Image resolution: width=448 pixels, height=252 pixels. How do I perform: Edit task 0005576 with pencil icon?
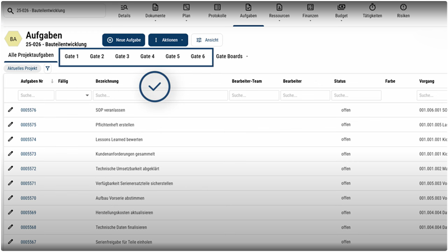click(x=10, y=110)
